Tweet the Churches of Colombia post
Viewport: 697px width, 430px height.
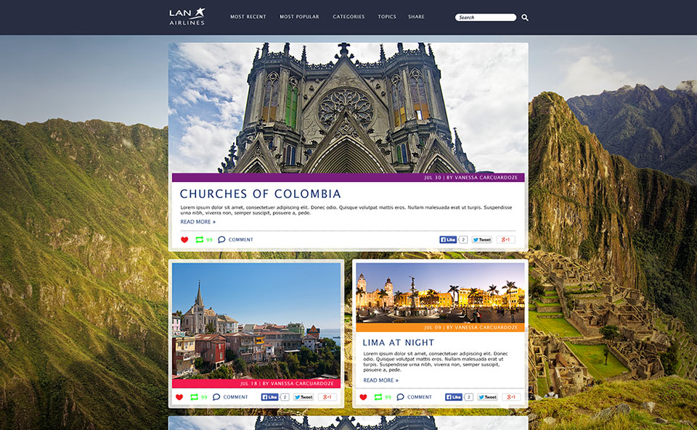pos(482,239)
